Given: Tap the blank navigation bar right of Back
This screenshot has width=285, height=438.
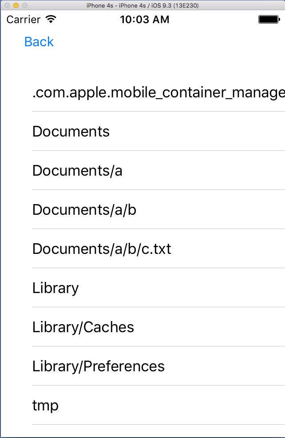Looking at the screenshot, I should [x=178, y=42].
